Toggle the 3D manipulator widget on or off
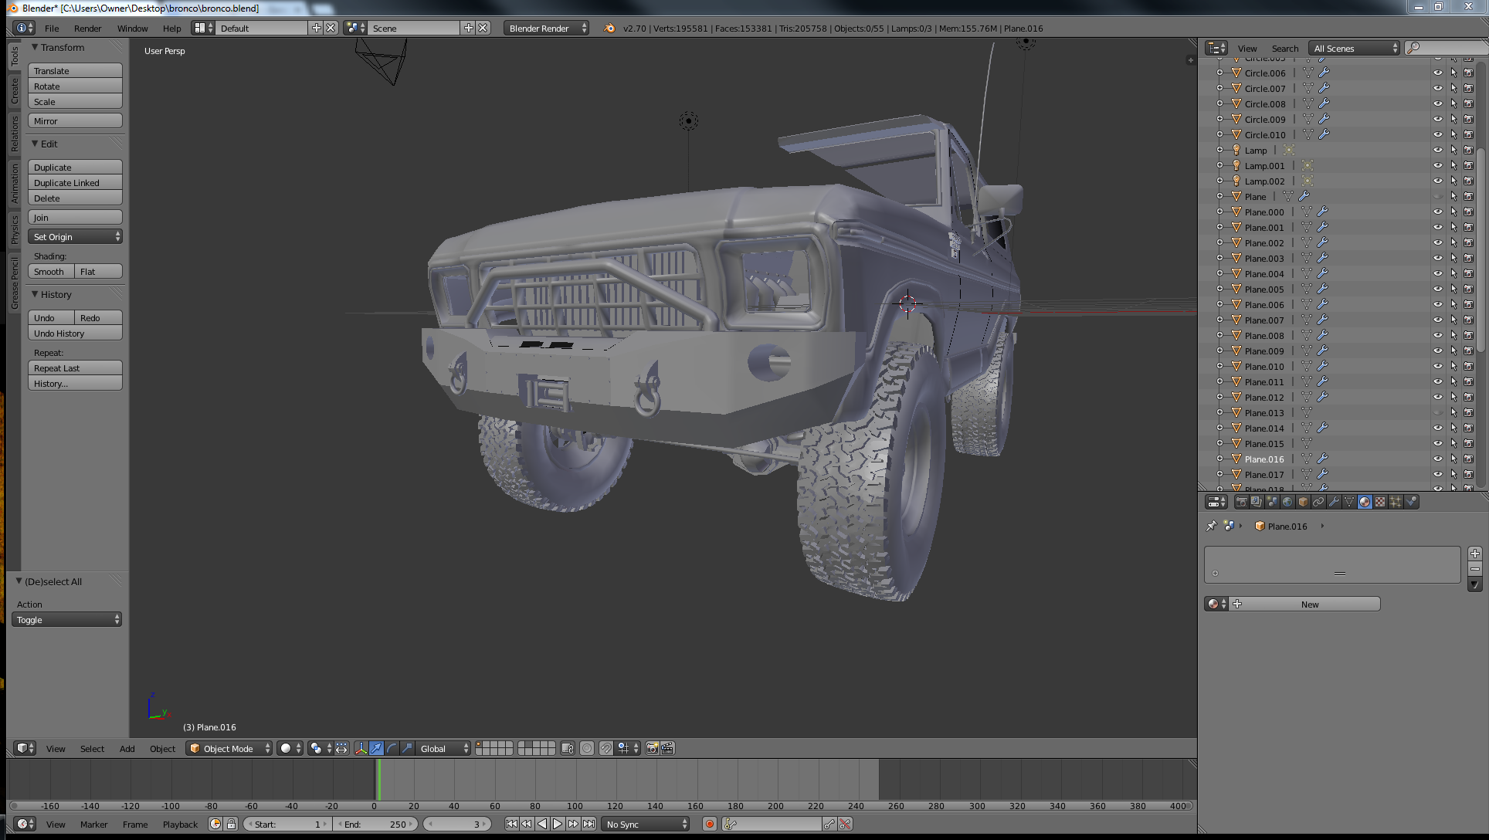Screen dimensions: 1489x840 pos(361,748)
